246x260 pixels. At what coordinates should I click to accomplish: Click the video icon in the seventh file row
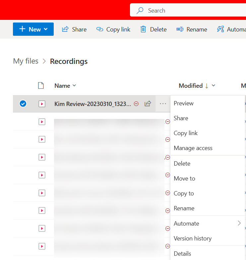point(42,211)
